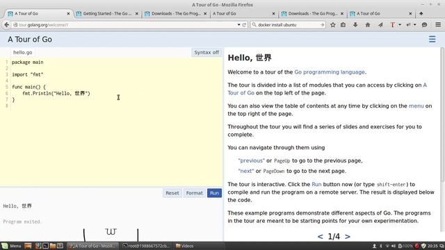Click the 20:35 clock in the panel
Viewport: 445px width, 250px height.
pos(432,246)
